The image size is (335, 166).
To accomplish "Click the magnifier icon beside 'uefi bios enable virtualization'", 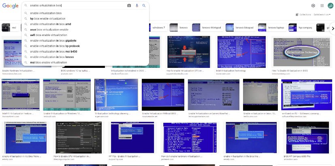I will 26,35.
